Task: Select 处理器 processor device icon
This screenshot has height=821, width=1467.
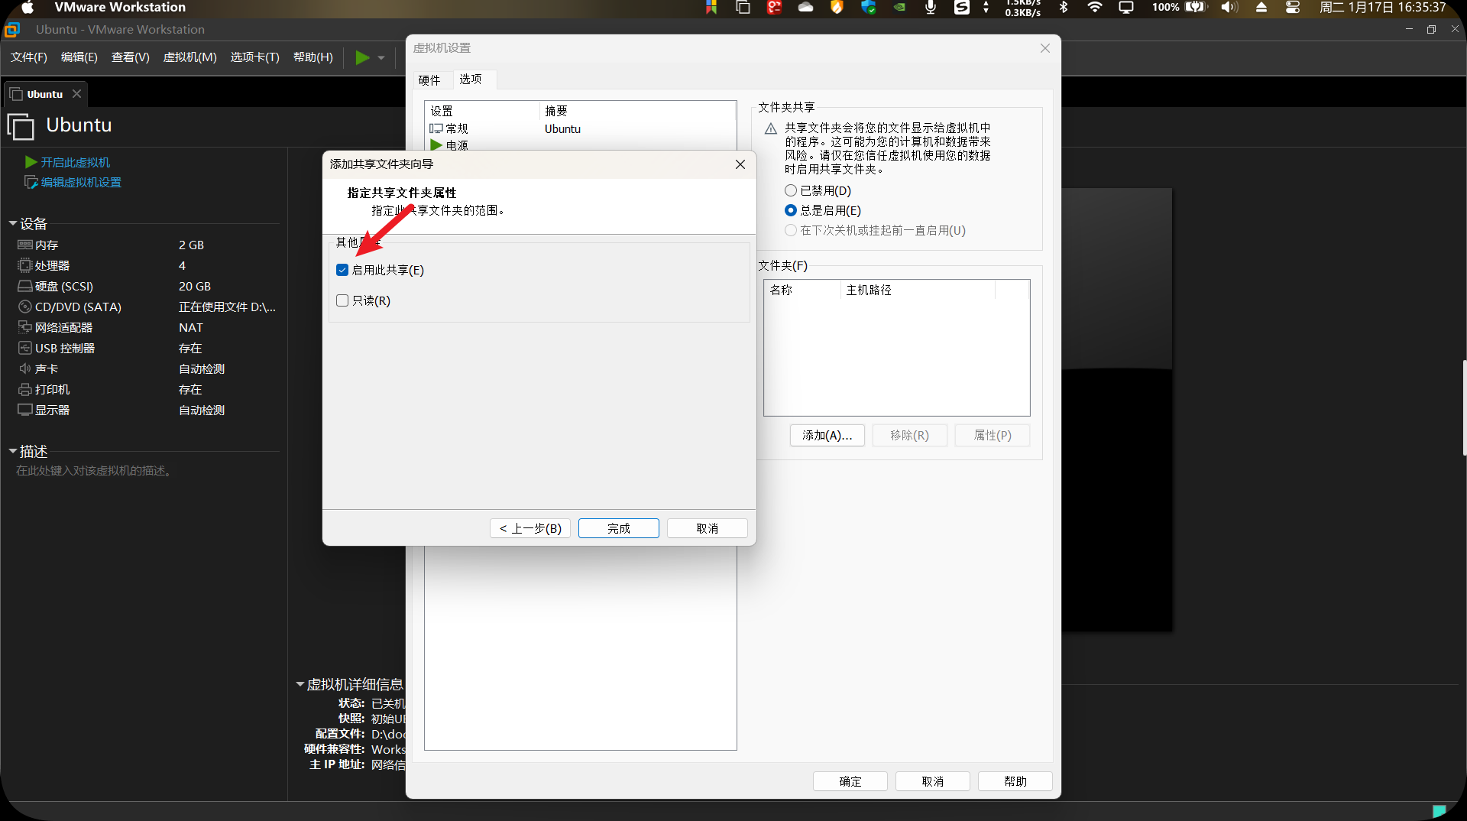Action: [x=25, y=265]
